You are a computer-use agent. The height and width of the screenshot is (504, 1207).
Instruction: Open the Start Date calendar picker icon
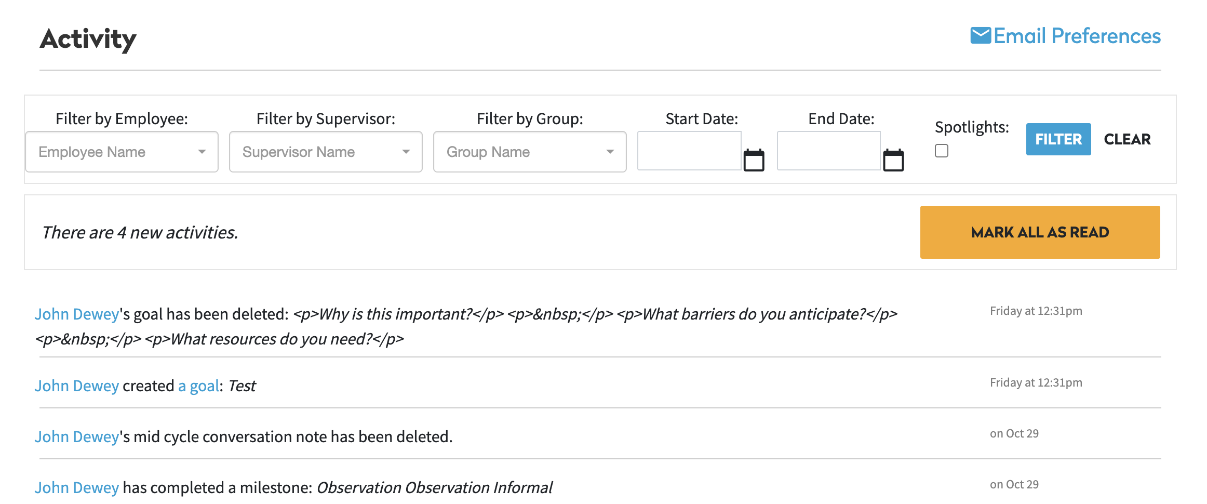pyautogui.click(x=754, y=160)
